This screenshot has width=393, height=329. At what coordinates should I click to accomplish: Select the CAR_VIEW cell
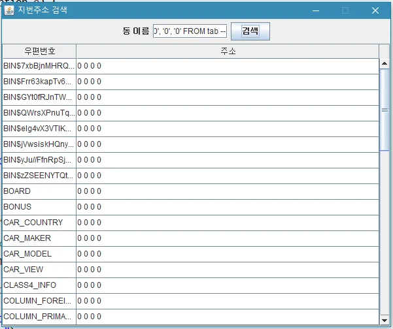coord(39,270)
